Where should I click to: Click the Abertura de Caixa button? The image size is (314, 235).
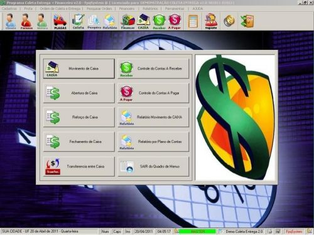click(79, 93)
